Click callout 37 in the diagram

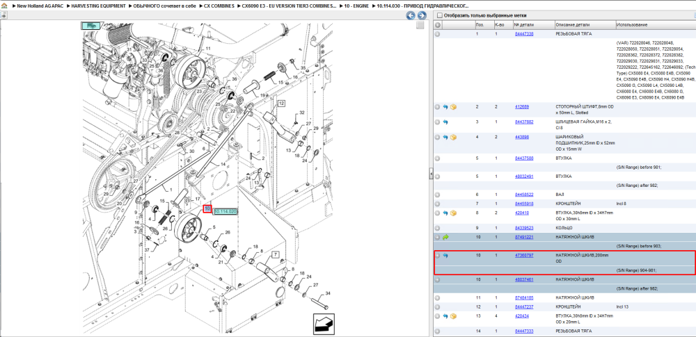coord(147,249)
